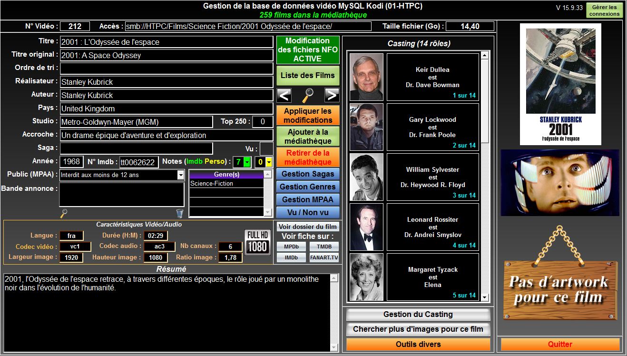
Task: Edit the Langue field 'fra'
Action: click(x=71, y=236)
